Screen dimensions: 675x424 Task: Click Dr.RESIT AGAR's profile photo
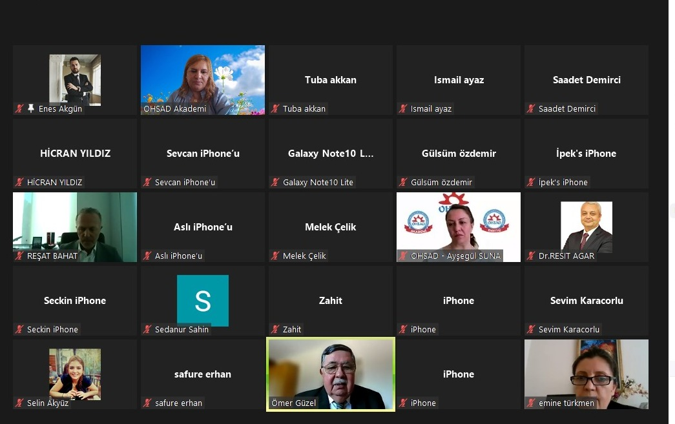[586, 226]
